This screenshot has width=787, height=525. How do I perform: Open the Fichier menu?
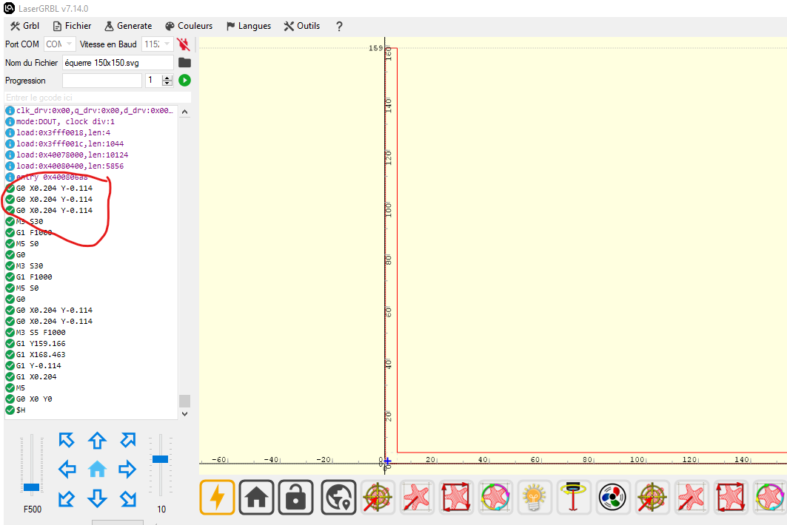(x=73, y=26)
